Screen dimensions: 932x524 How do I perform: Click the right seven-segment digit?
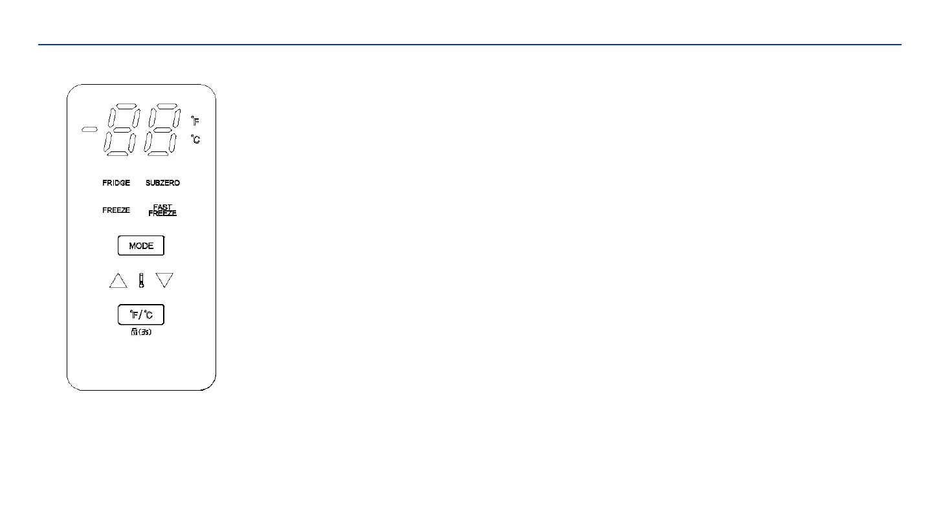tap(162, 129)
